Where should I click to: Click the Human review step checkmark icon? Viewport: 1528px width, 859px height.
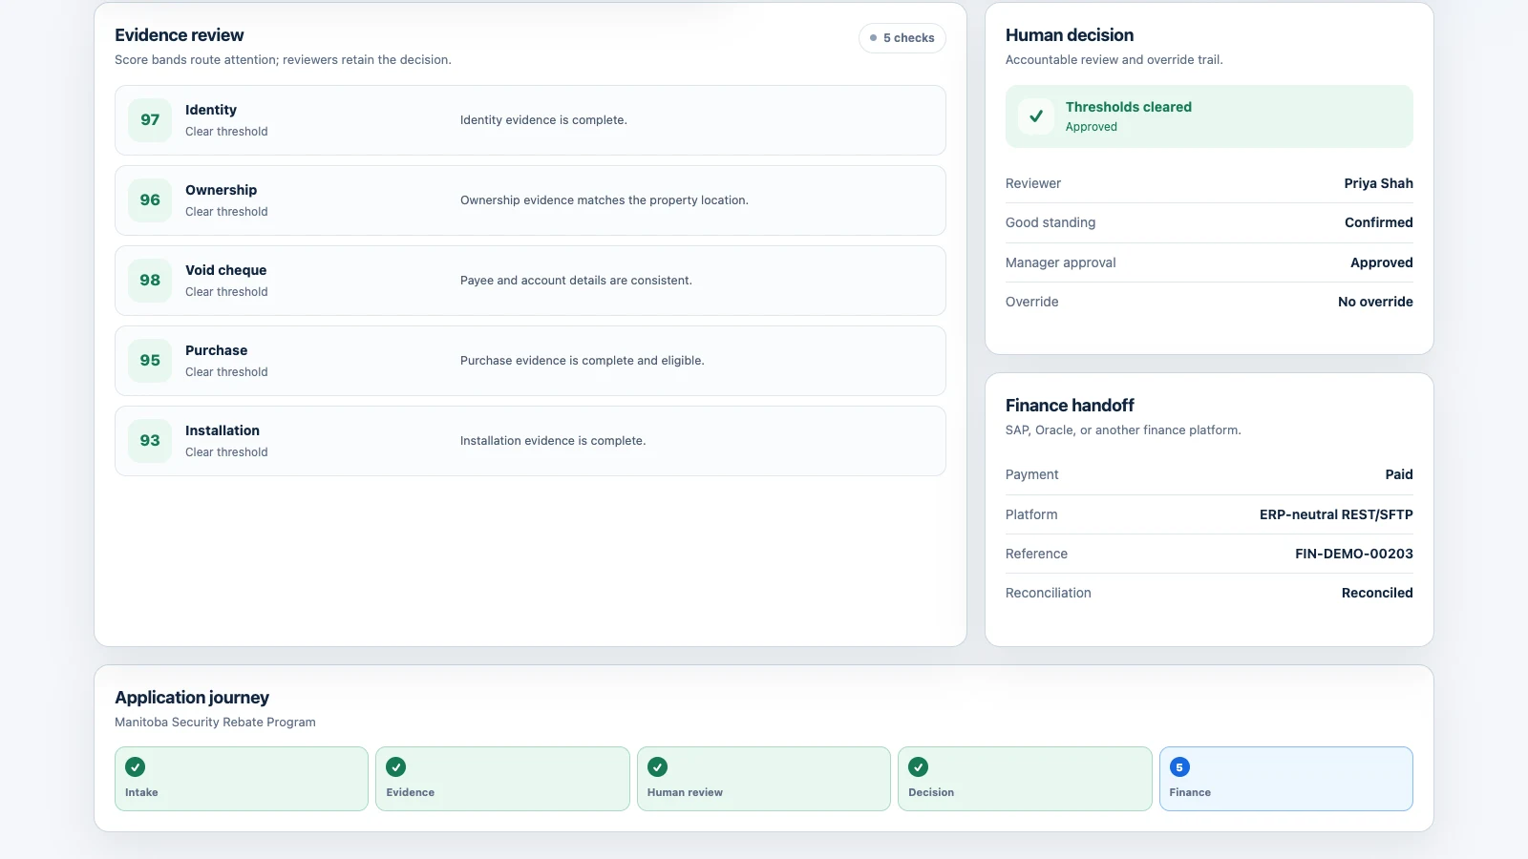(x=658, y=766)
